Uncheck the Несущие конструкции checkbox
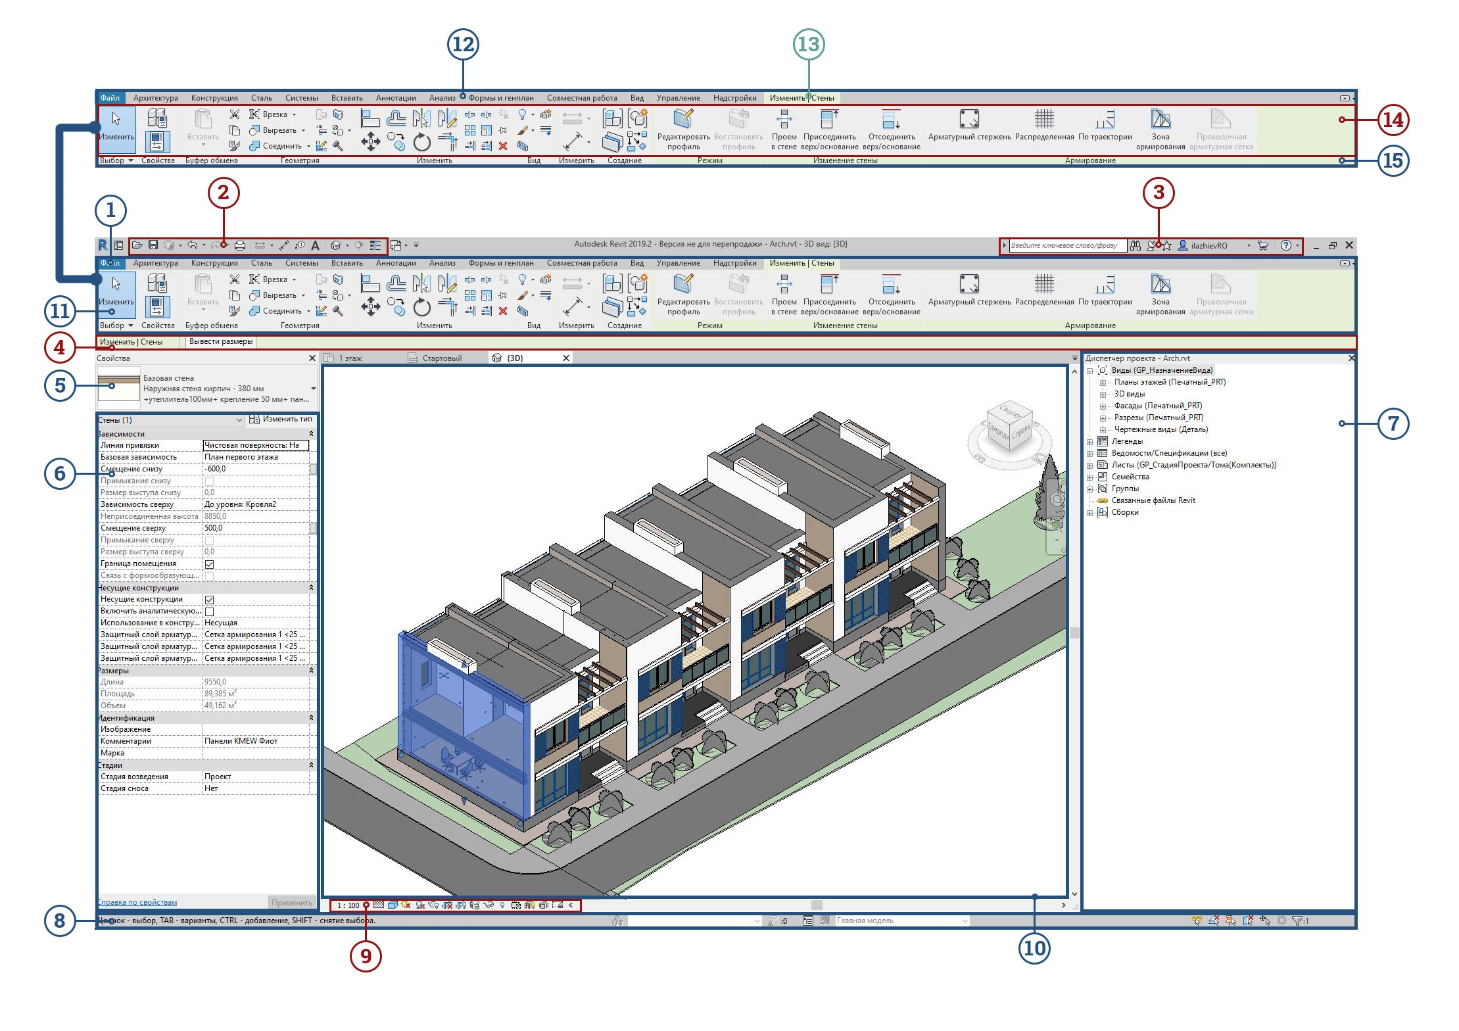This screenshot has width=1459, height=1031. [209, 600]
